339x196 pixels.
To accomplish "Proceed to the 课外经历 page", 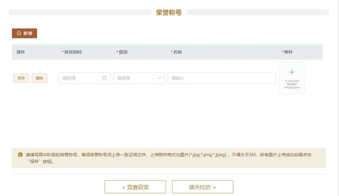I will [202, 187].
